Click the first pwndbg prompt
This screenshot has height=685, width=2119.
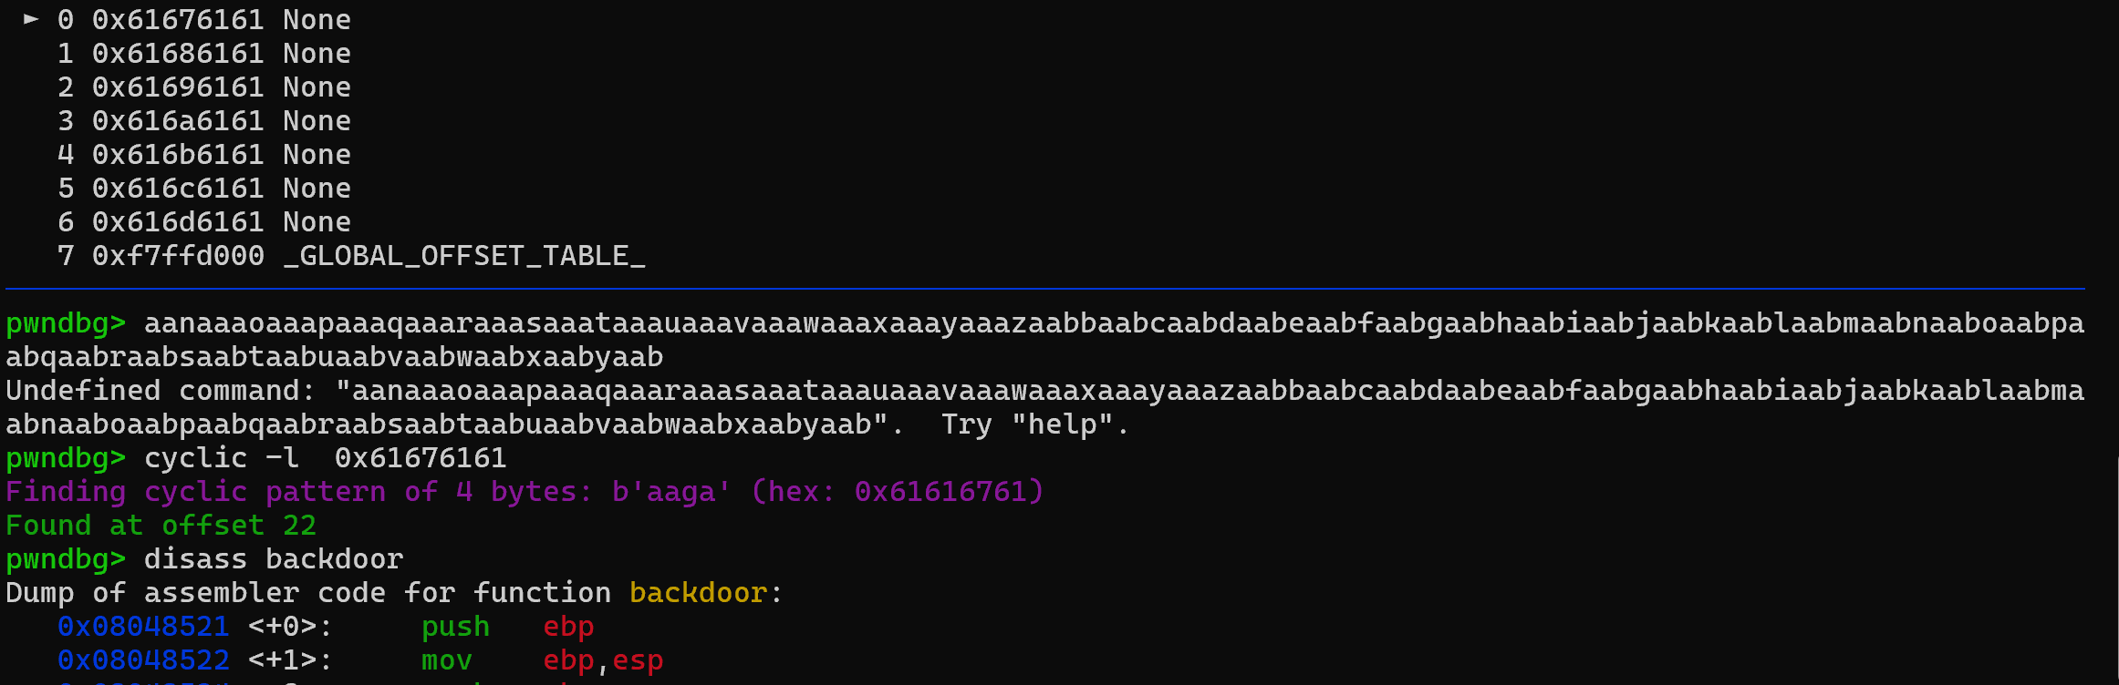click(66, 323)
